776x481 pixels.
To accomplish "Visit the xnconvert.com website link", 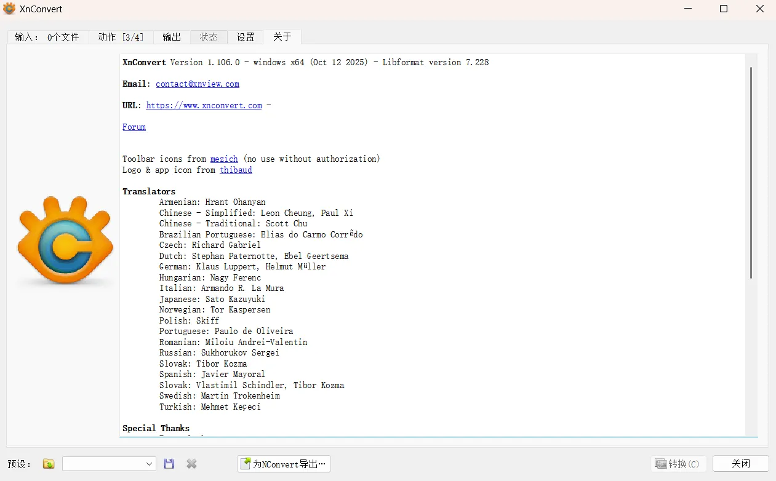I will [204, 105].
